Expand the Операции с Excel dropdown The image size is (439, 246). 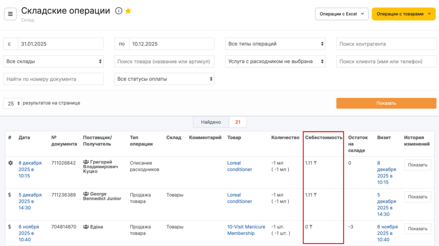click(341, 14)
